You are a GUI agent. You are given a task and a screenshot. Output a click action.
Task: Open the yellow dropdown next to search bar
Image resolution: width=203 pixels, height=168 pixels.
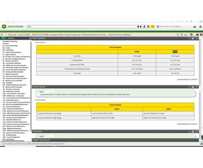click(153, 26)
